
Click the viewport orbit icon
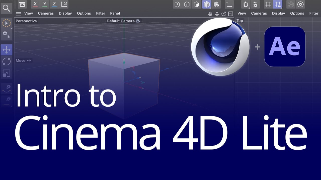pos(224,14)
